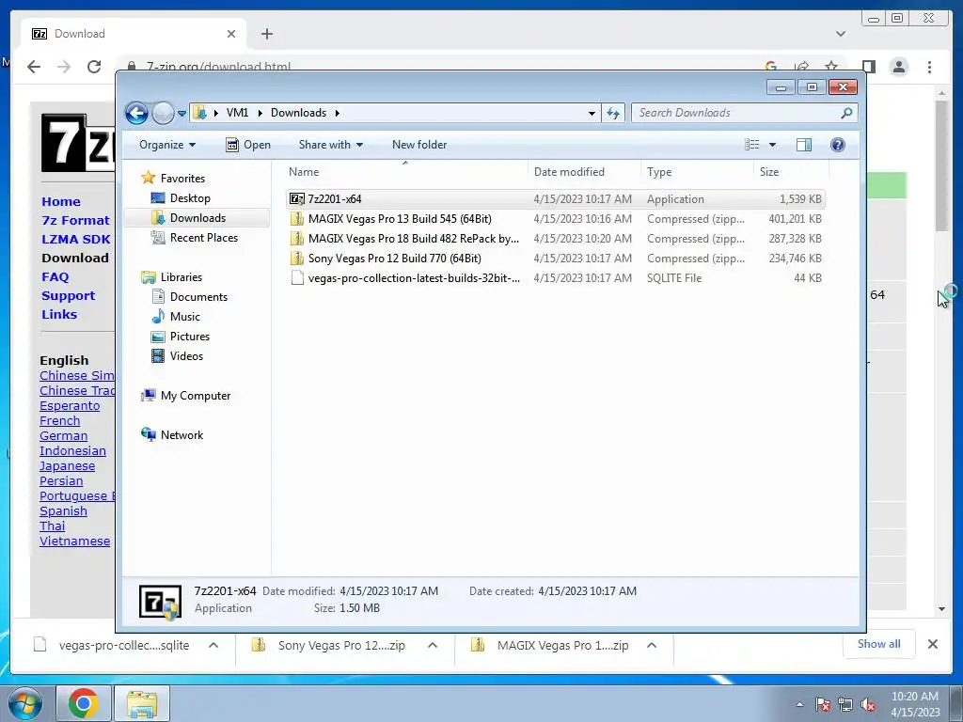Click the refresh button next to the address bar
Viewport: 963px width, 722px height.
[613, 113]
